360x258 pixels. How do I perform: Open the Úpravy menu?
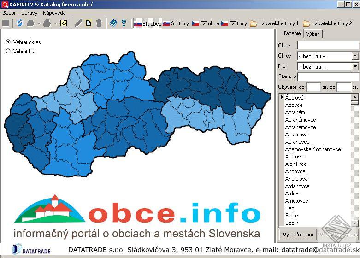[29, 13]
